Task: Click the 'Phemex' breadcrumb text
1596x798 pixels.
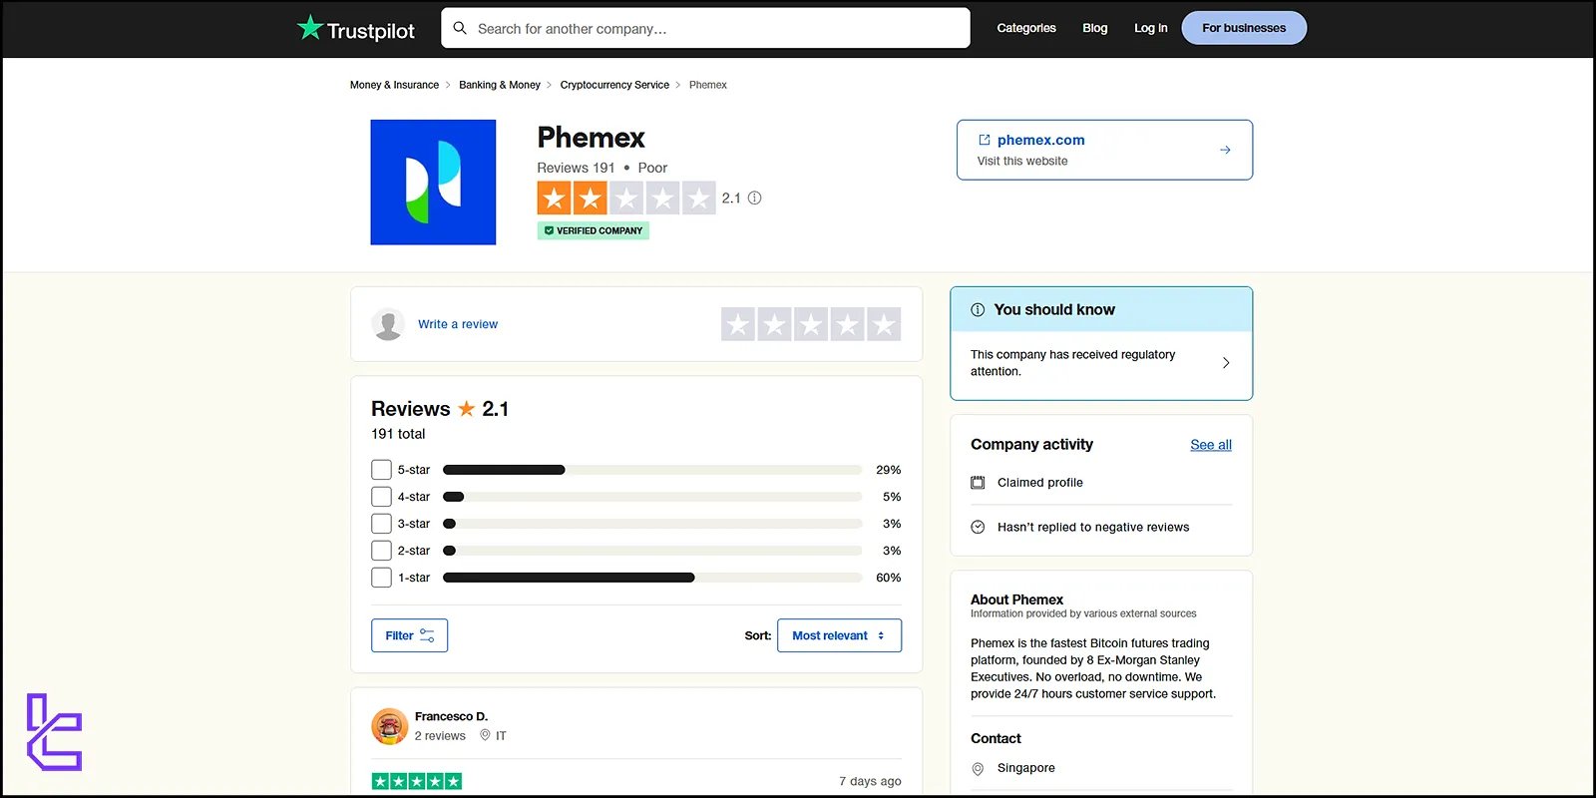Action: (708, 85)
